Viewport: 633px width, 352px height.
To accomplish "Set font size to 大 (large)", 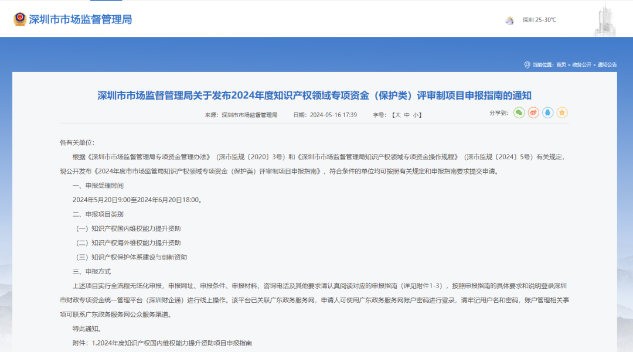I will [x=398, y=115].
